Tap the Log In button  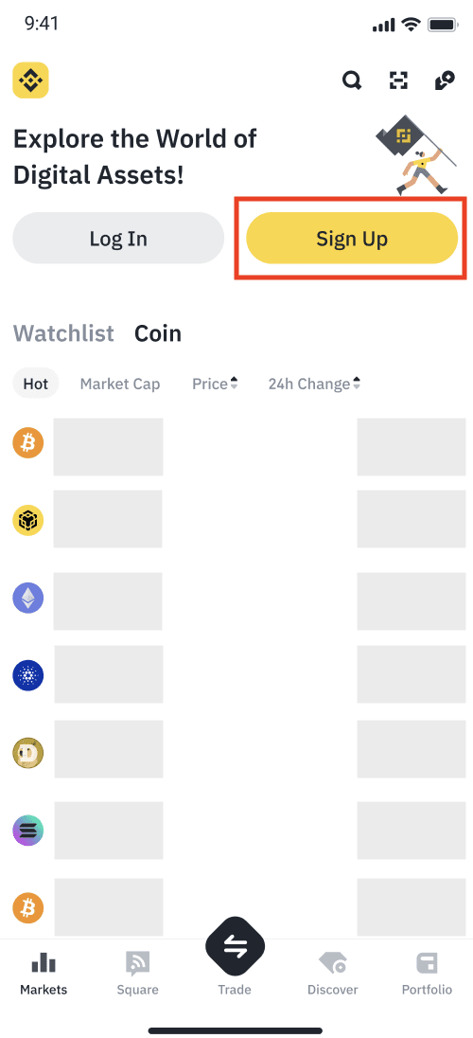click(x=118, y=239)
